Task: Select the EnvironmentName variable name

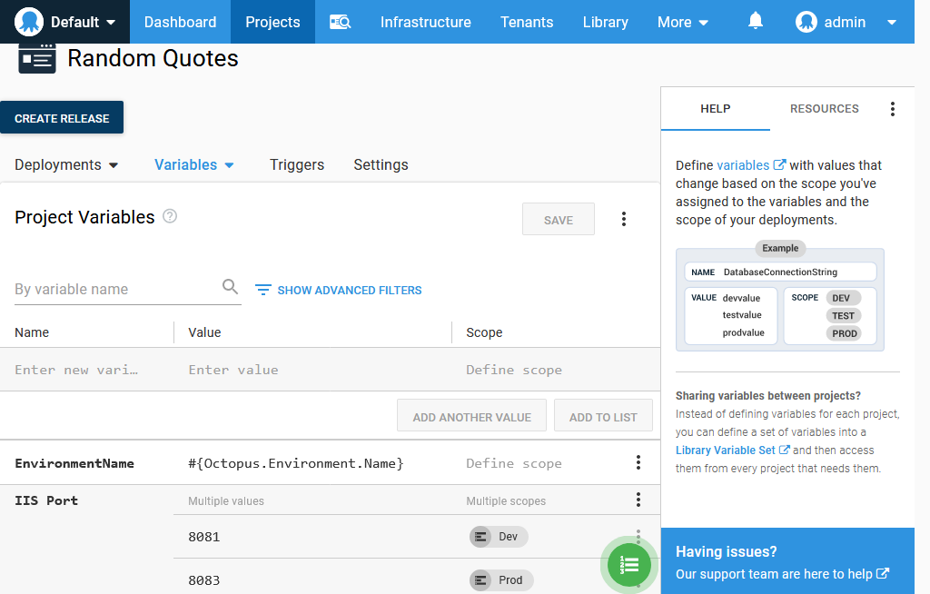Action: click(74, 463)
